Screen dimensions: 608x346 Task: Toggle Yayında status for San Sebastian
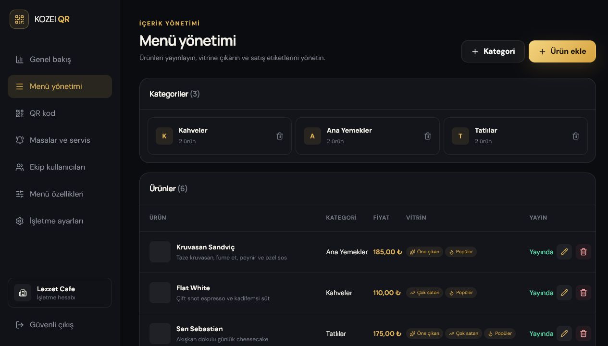tap(541, 334)
